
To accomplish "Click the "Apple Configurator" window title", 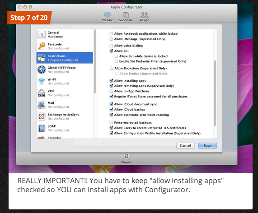I will coord(127,7).
